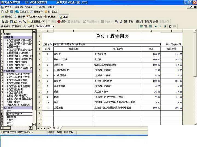Select 投标书 report item
This screenshot has height=147, width=197.
click(10, 120)
